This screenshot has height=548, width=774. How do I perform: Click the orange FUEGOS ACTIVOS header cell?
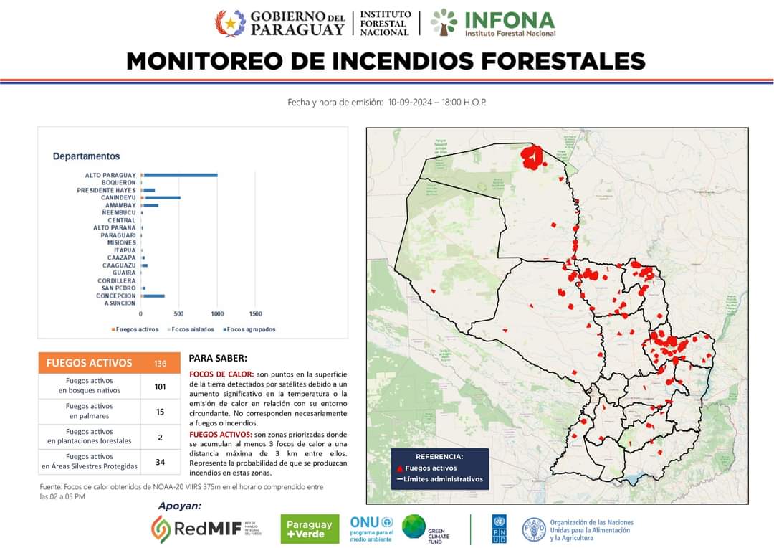(90, 363)
